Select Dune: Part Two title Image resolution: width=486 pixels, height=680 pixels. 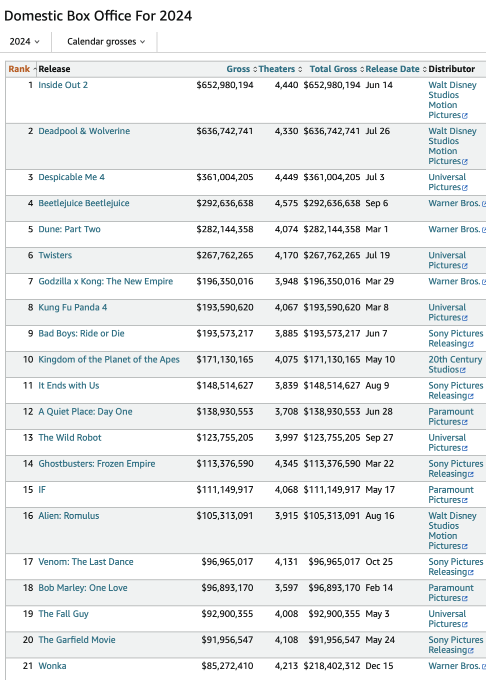(x=69, y=229)
